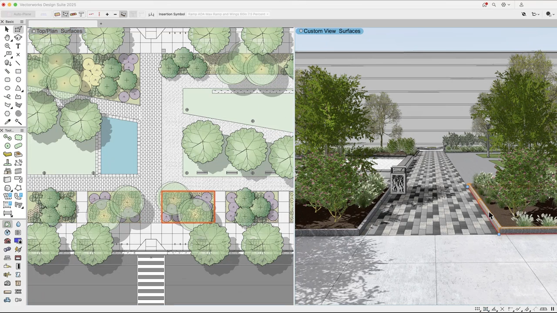Pick the Eyedropper tool

(x=7, y=121)
